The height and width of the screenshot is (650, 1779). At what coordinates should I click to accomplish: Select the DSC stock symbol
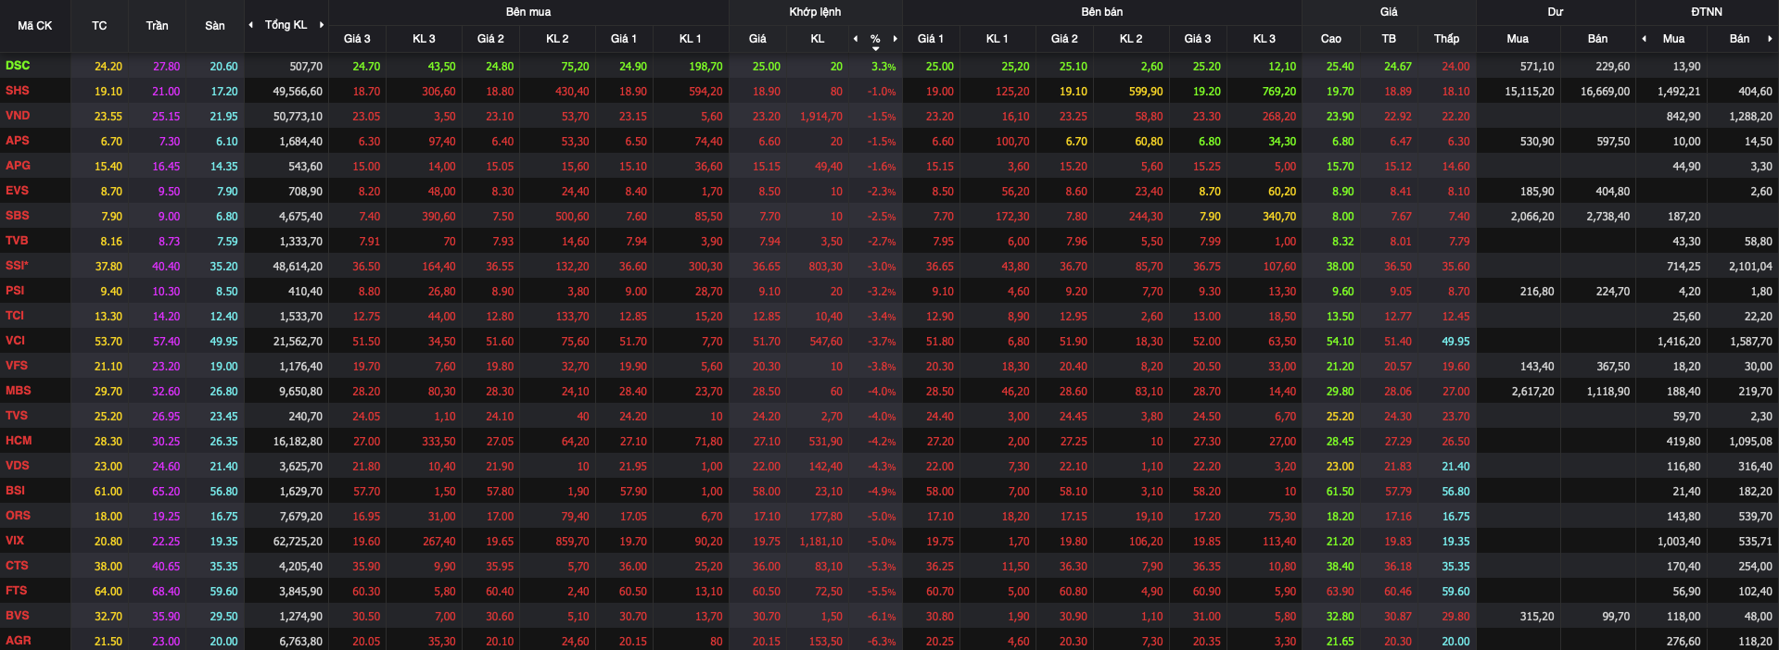18,66
